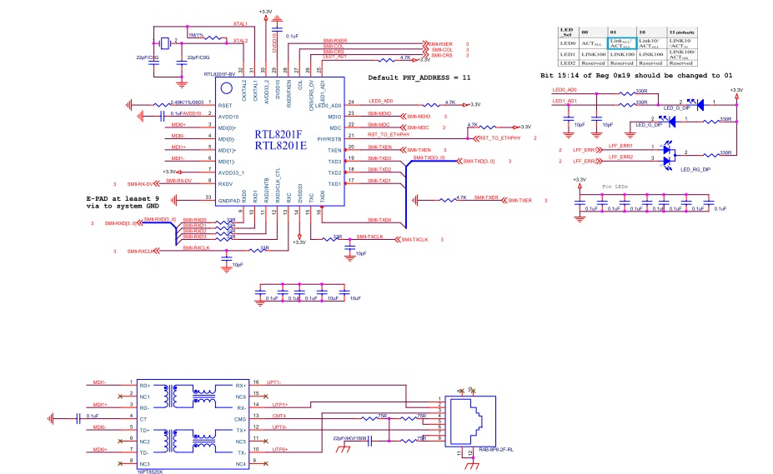Select the Link10/ACTALL table cell
Screen dimensions: 773x474
tap(650, 43)
